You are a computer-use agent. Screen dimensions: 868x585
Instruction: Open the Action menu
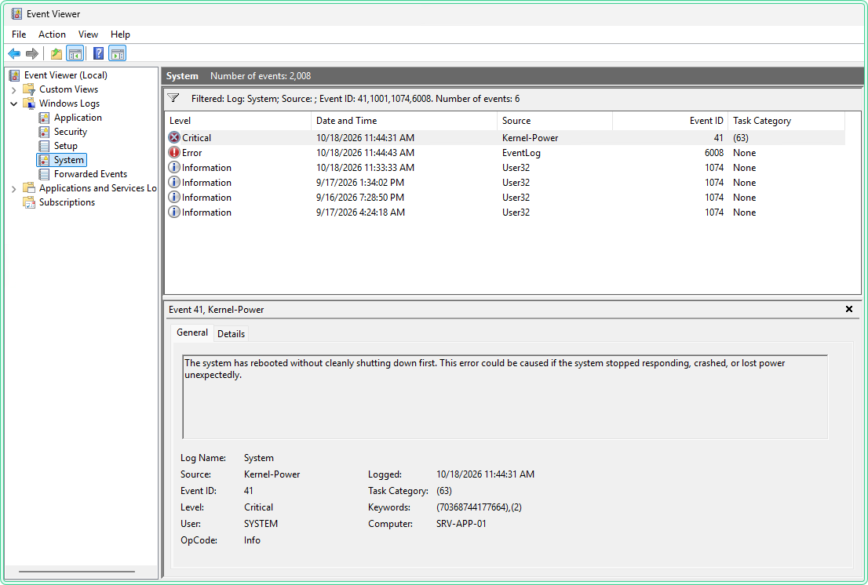click(x=52, y=35)
